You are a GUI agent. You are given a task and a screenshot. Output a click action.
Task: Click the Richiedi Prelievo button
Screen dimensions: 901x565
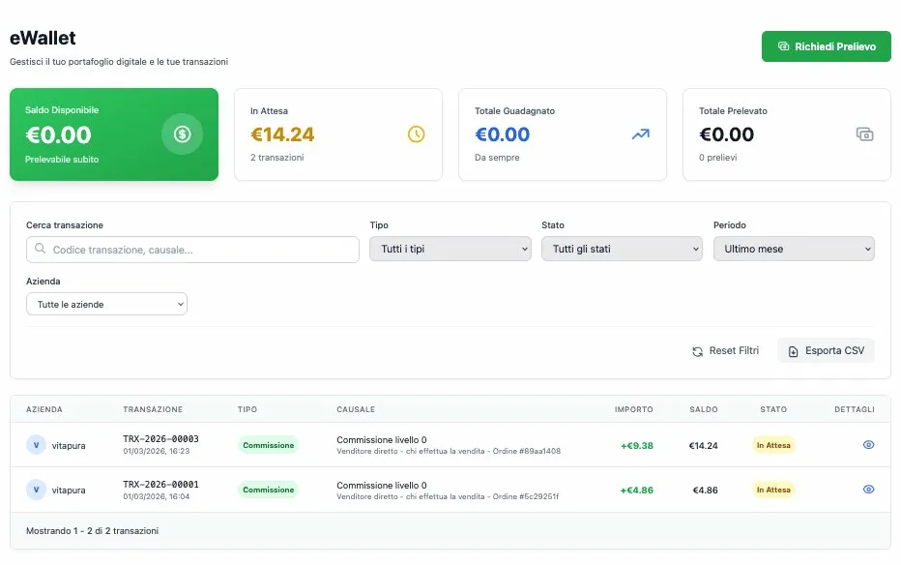point(826,46)
